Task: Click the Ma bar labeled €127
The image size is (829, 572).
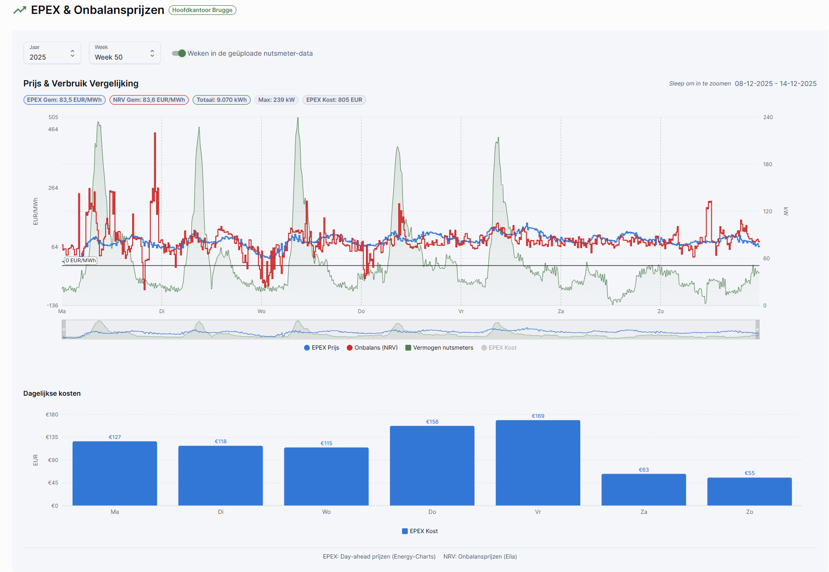Action: coord(115,474)
